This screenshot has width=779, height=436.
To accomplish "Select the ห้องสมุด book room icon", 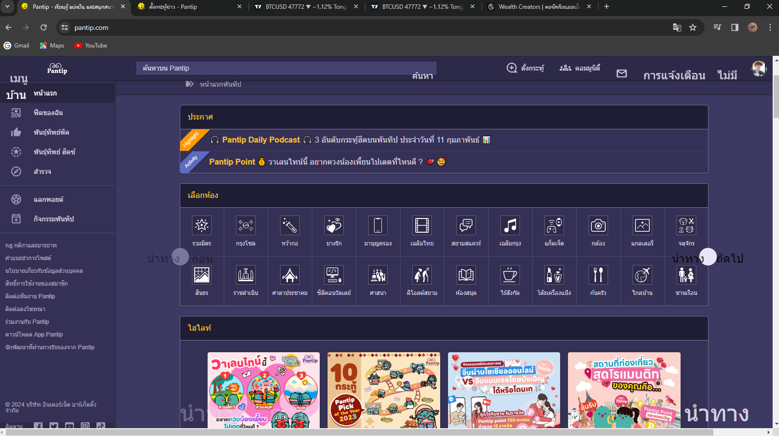I will [466, 275].
